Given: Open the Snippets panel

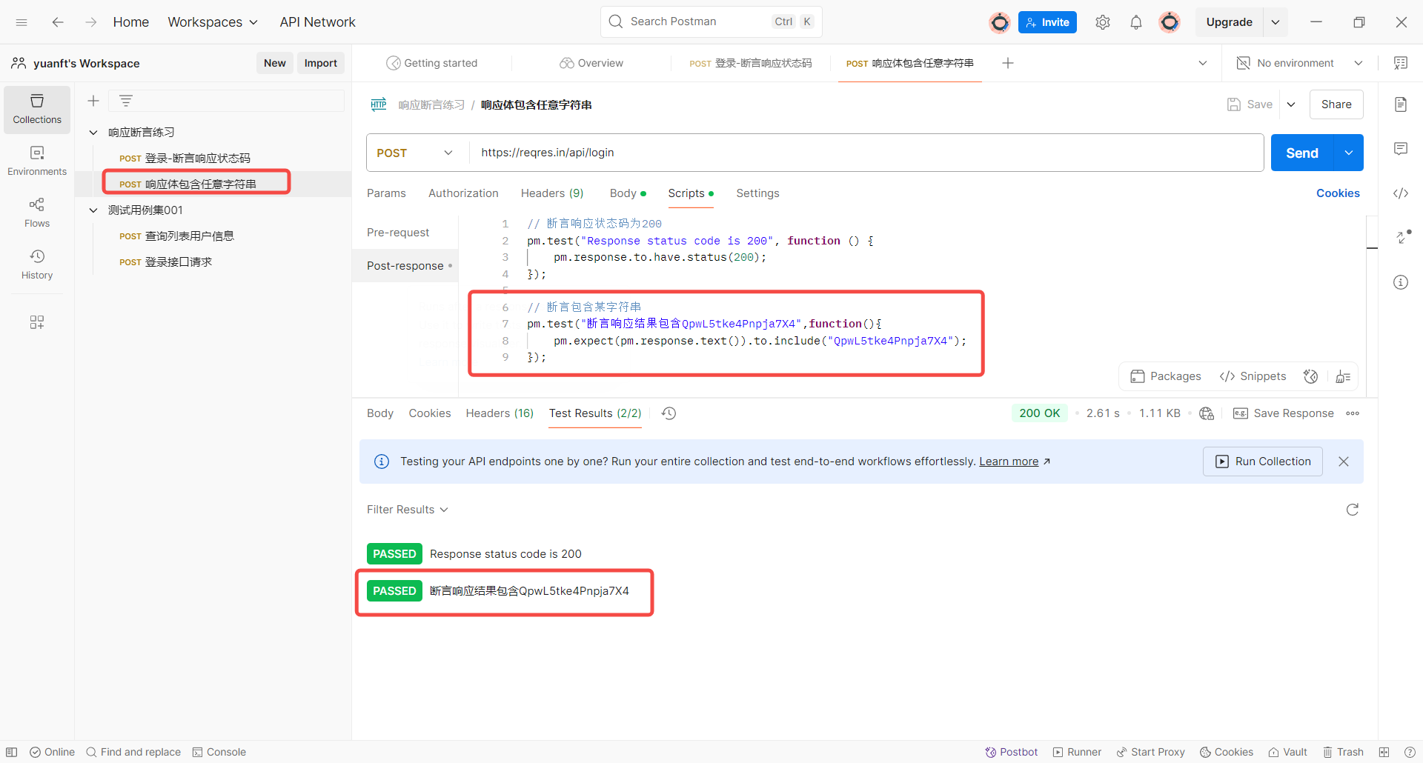Looking at the screenshot, I should [x=1253, y=376].
